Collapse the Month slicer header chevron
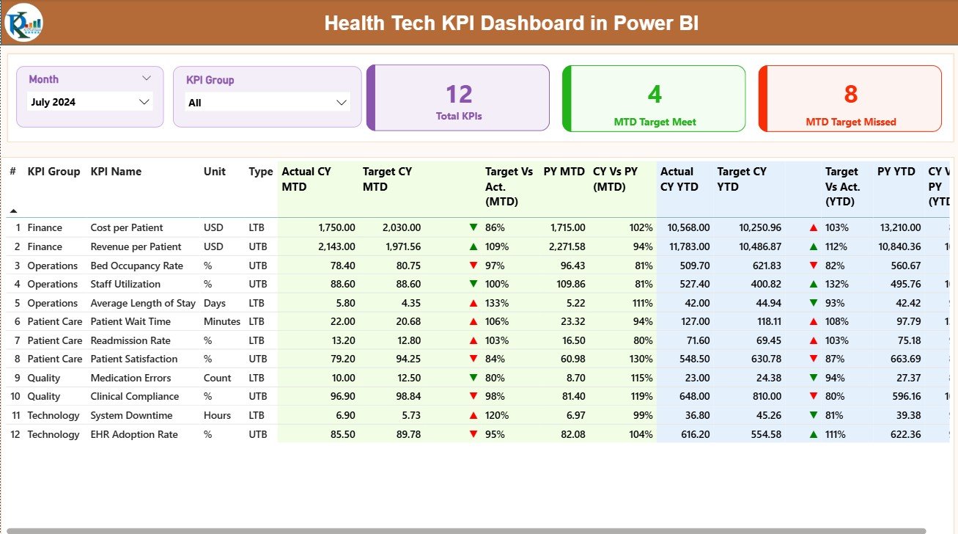The height and width of the screenshot is (534, 958). tap(147, 78)
